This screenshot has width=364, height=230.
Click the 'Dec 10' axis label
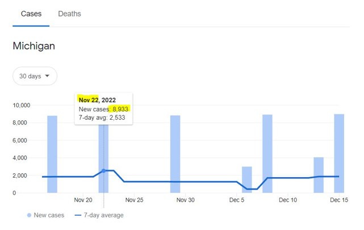click(x=288, y=200)
